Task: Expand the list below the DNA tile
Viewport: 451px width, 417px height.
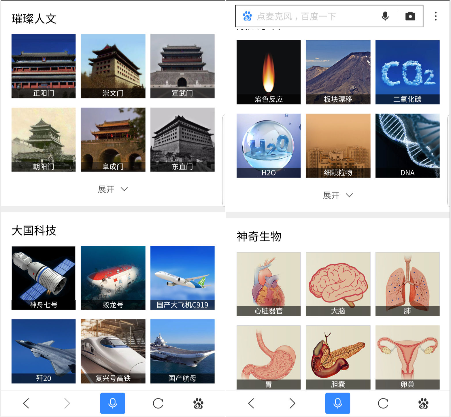Action: click(x=338, y=195)
